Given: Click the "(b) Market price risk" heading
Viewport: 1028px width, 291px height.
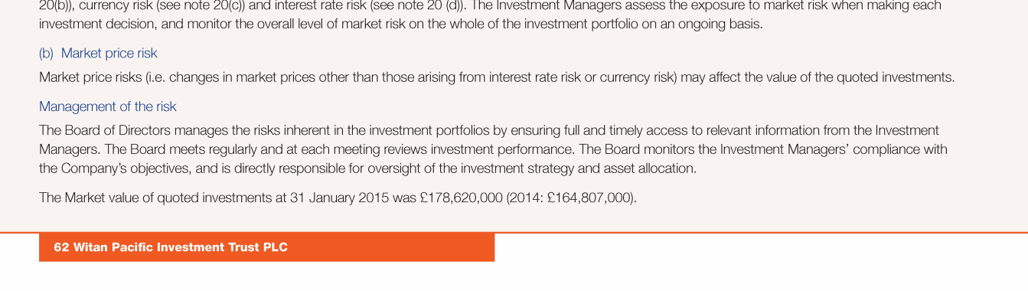Looking at the screenshot, I should pyautogui.click(x=98, y=53).
